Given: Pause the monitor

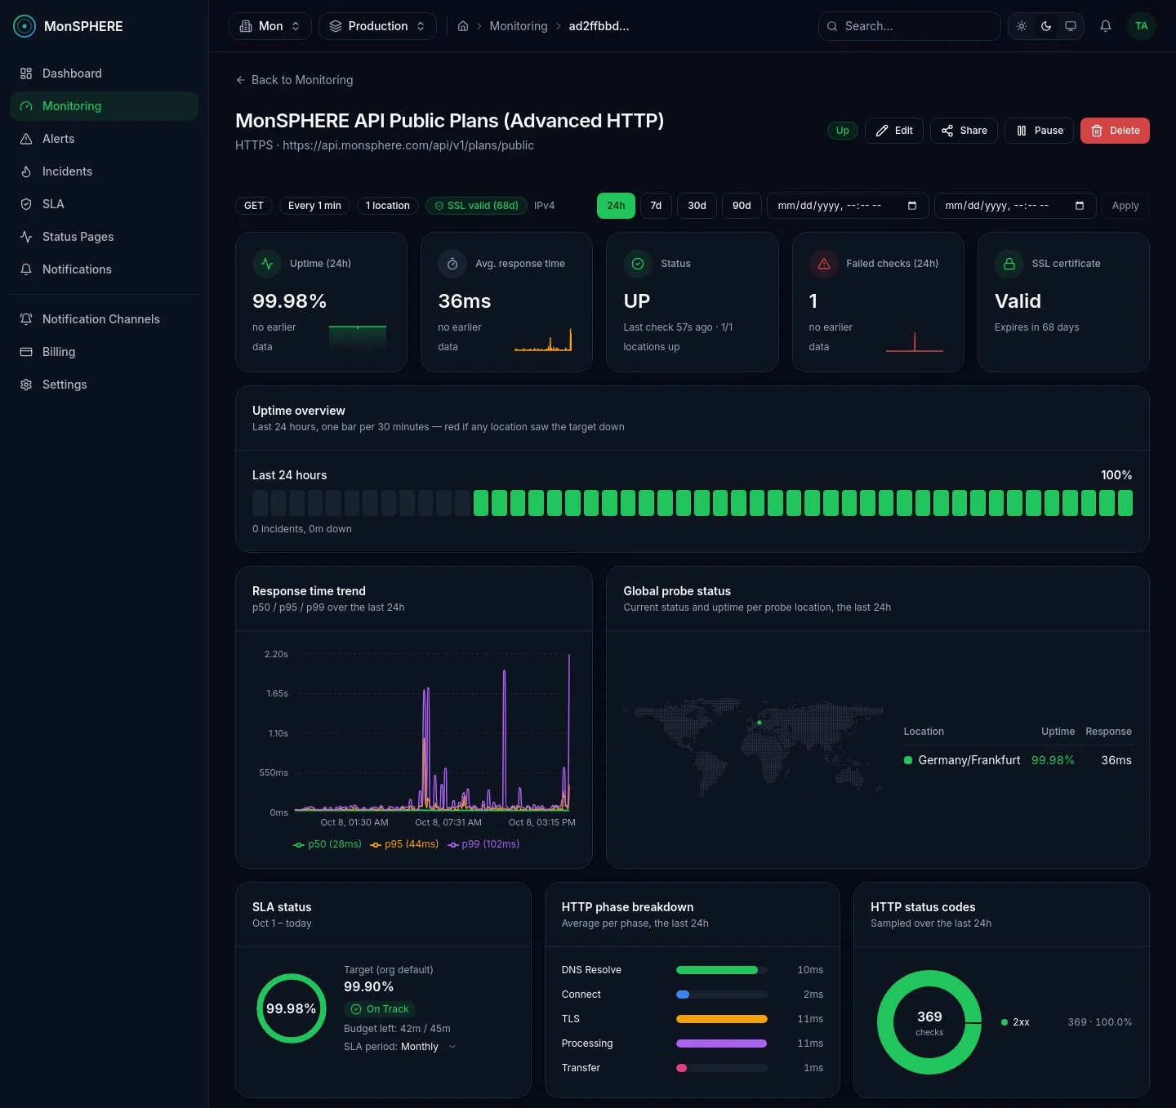Looking at the screenshot, I should tap(1040, 131).
